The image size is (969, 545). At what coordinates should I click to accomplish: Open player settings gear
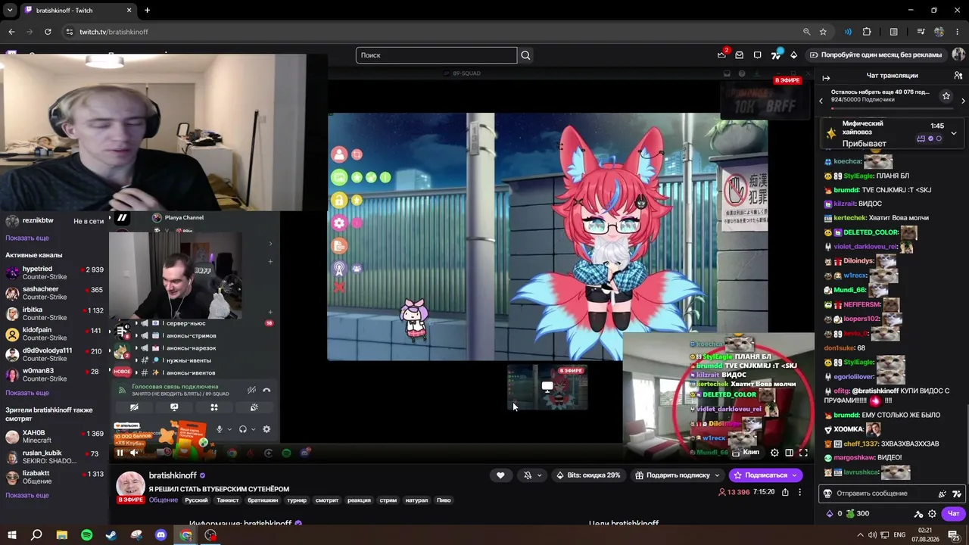(x=774, y=453)
